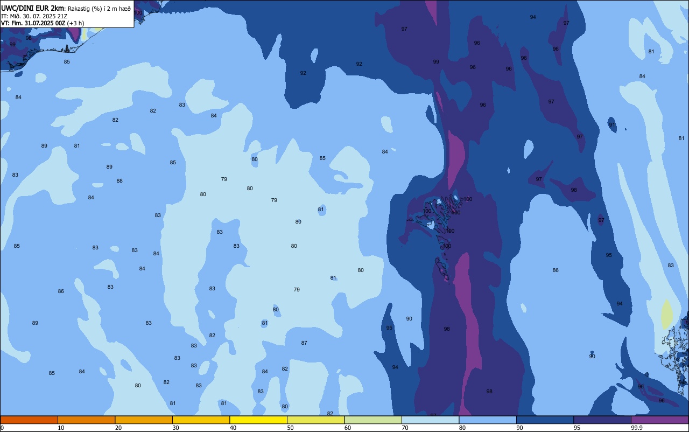Screen dimensions: 689x432
Task: Click the '91' value on the small island
Action: (611, 125)
